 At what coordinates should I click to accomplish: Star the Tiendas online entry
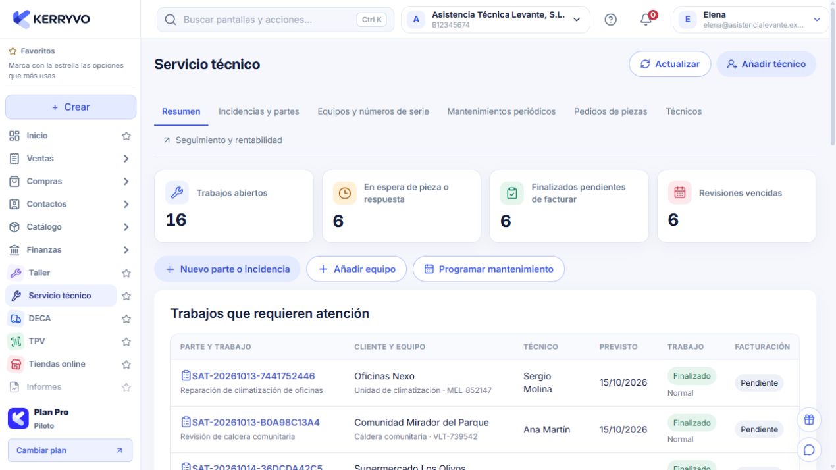(x=126, y=364)
